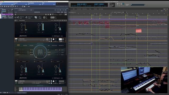Click the padlock icon in Vienna toolbar

click(x=25, y=6)
